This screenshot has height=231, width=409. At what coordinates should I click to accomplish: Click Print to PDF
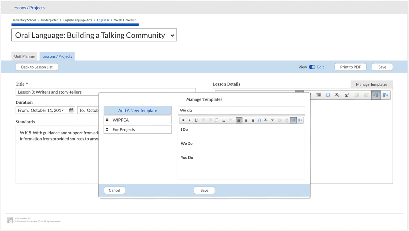(x=351, y=67)
